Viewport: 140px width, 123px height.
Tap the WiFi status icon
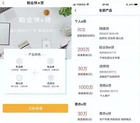(x=88, y=5)
